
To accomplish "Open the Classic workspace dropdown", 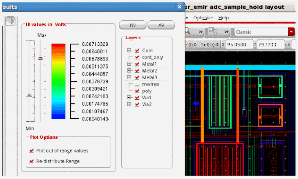I will (291, 32).
